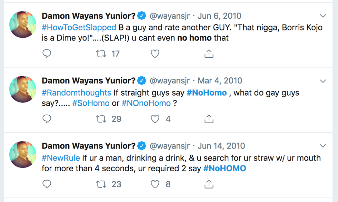This screenshot has height=202, width=338.
Task: Open the #NewRule hashtag link
Action: 61,158
